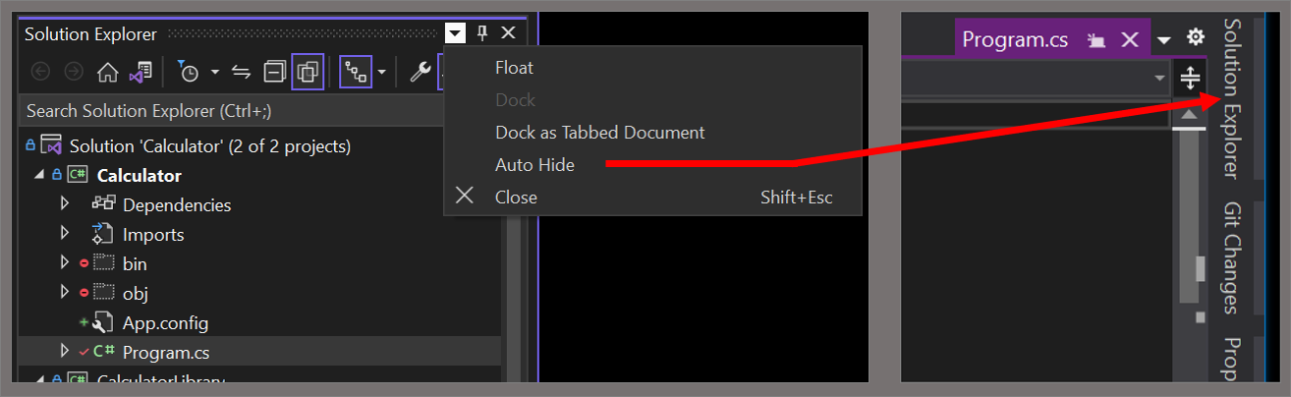The image size is (1291, 397).
Task: Click the Pending Changes Filter clock icon
Action: (189, 72)
